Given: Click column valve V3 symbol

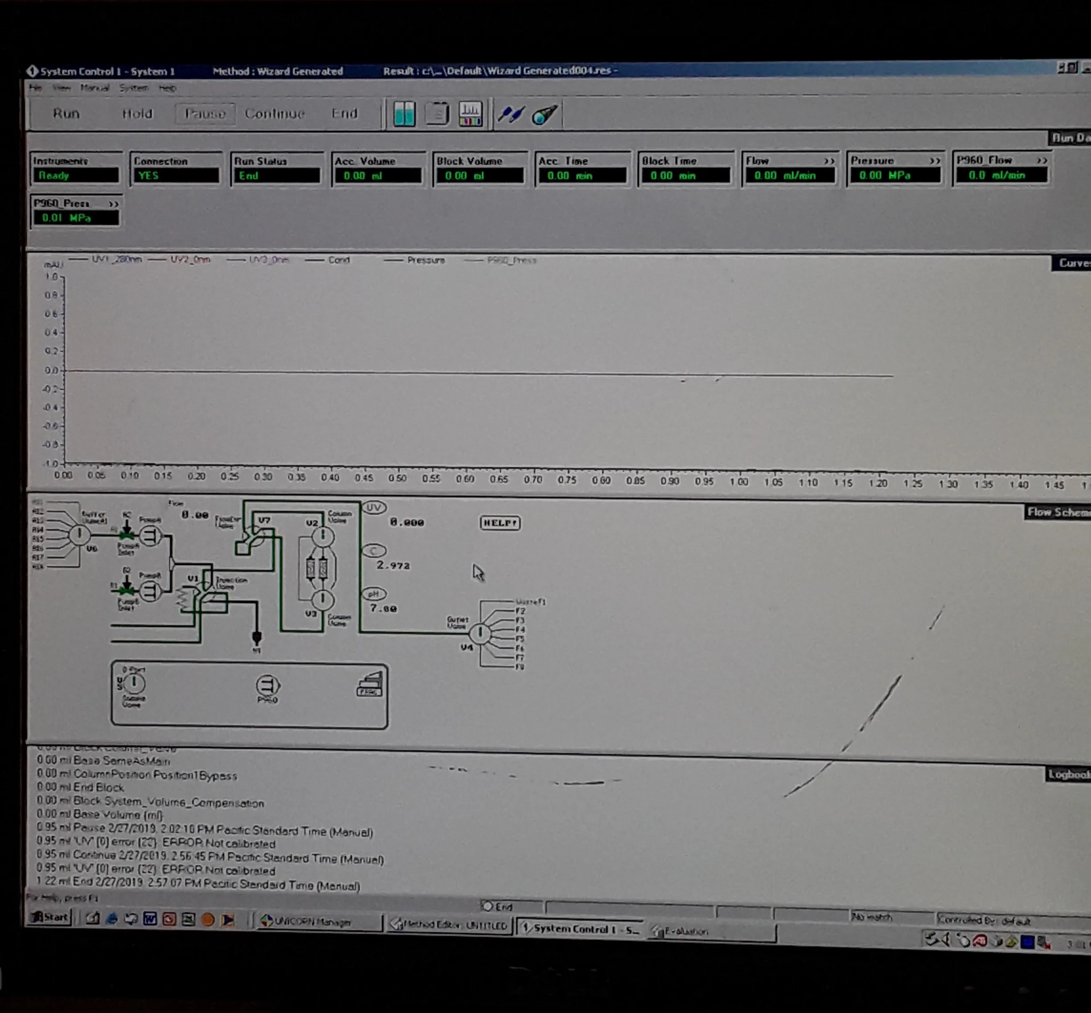Looking at the screenshot, I should [x=323, y=599].
